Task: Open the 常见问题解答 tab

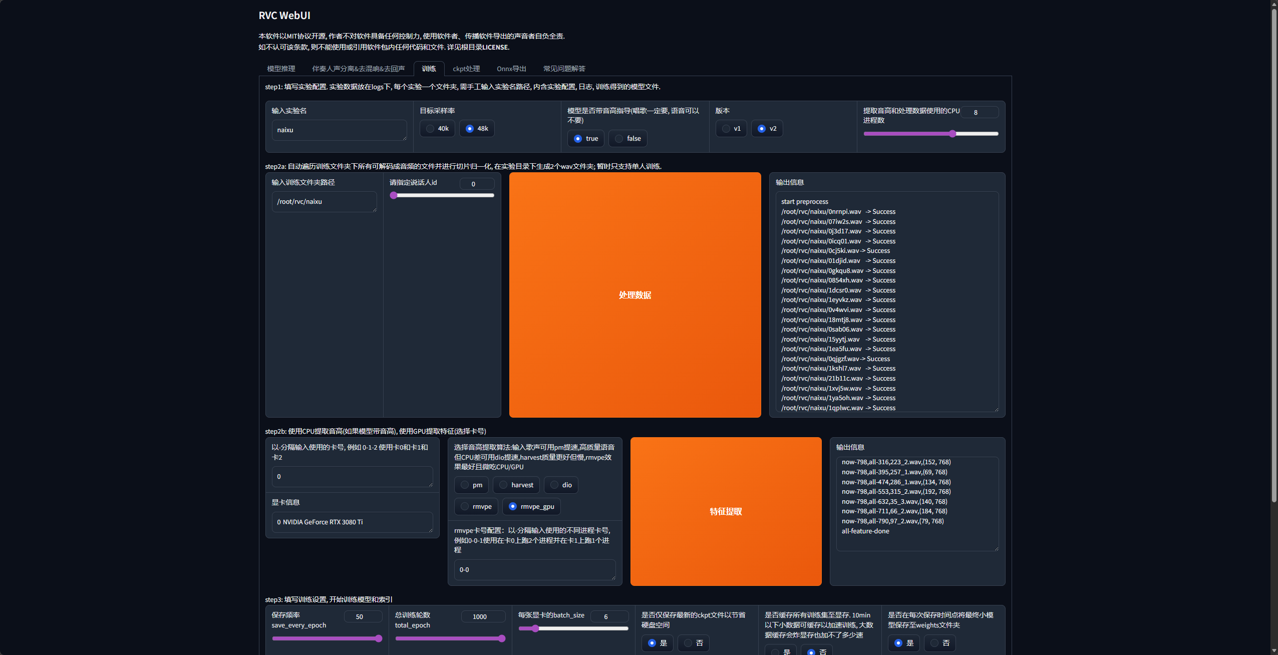Action: (564, 69)
